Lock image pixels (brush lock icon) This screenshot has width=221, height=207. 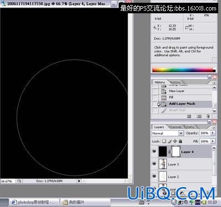170,141
